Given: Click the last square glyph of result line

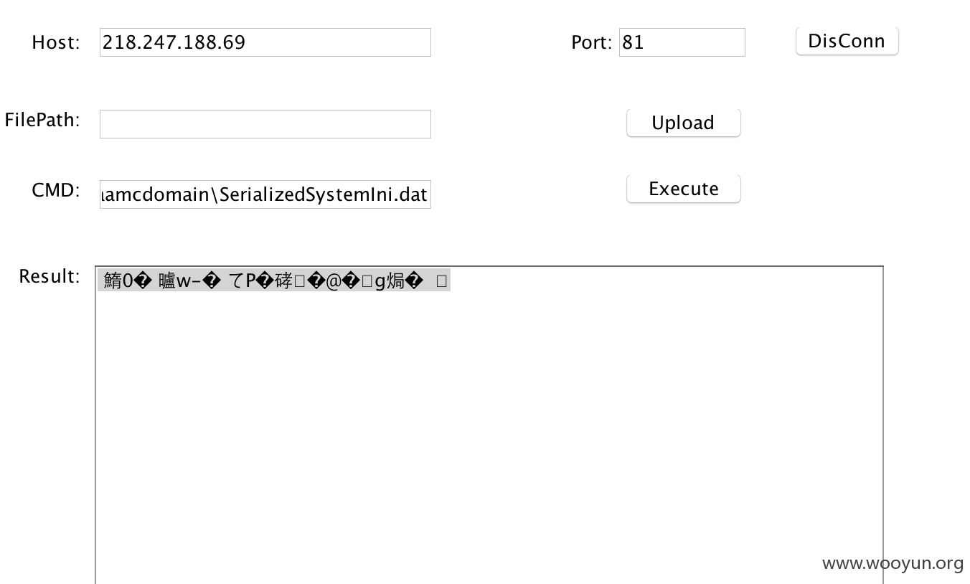Looking at the screenshot, I should (x=441, y=281).
